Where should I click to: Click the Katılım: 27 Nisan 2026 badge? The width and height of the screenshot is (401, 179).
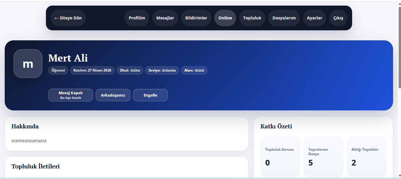click(x=92, y=70)
